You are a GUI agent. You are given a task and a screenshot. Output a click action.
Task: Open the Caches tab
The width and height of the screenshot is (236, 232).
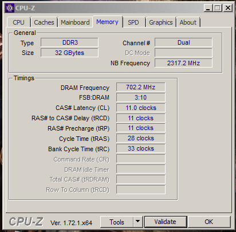point(44,22)
